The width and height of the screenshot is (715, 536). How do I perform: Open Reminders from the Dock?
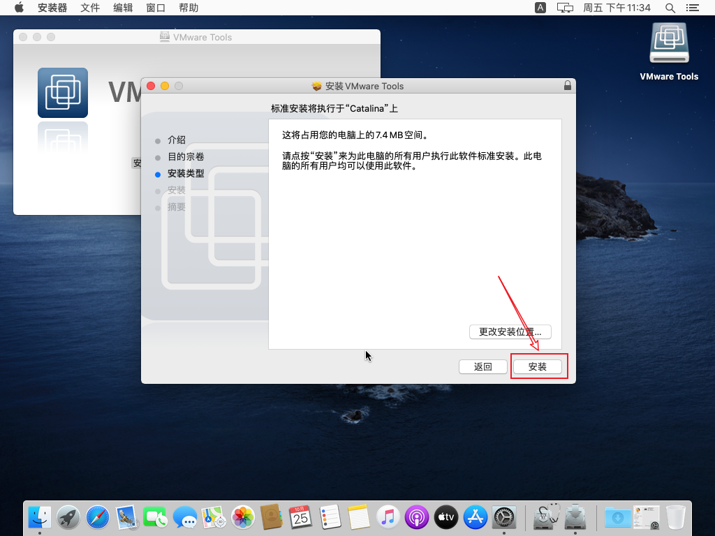coord(330,517)
